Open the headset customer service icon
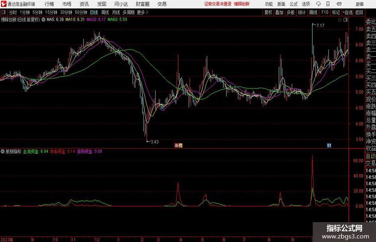This screenshot has width=376, height=242. tap(318, 4)
